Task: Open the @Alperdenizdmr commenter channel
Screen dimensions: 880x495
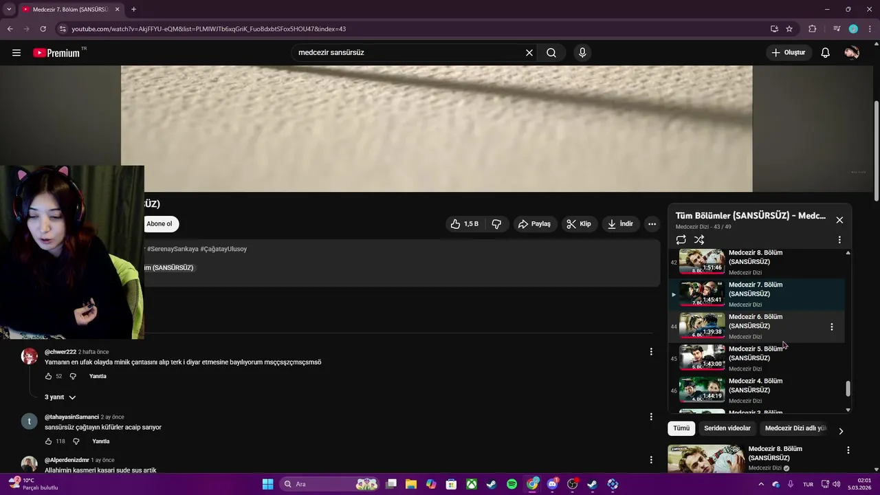Action: [67, 460]
